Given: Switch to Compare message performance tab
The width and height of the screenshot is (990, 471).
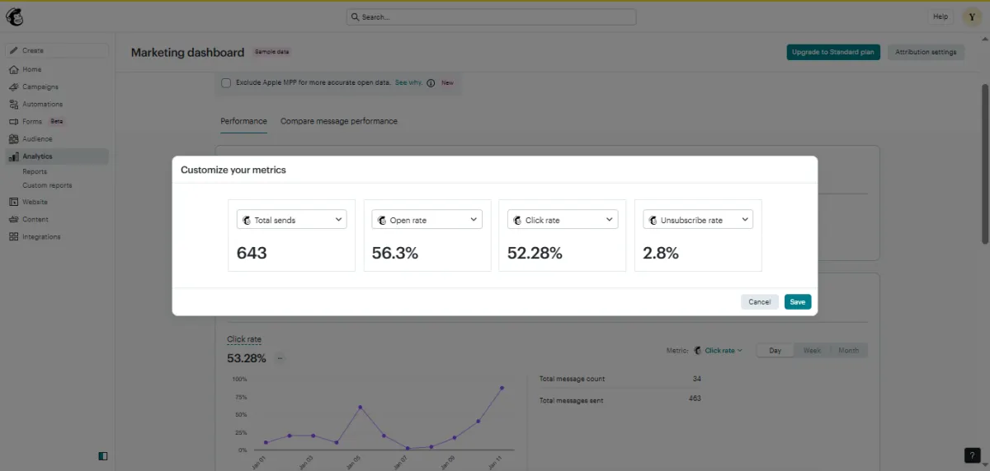Looking at the screenshot, I should (339, 121).
